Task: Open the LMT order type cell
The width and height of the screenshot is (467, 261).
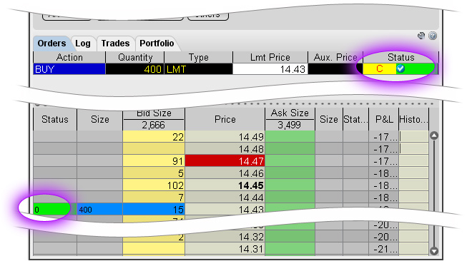Action: [198, 69]
